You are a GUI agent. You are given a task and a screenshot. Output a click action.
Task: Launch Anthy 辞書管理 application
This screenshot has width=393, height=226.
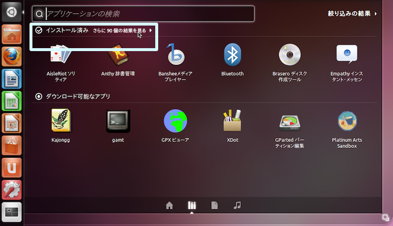pyautogui.click(x=118, y=60)
